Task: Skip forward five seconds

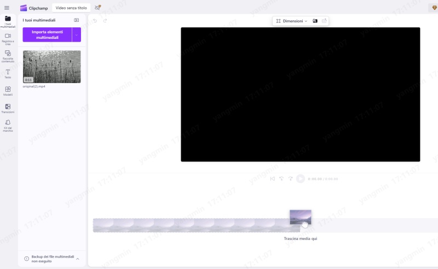Action: pos(291,179)
